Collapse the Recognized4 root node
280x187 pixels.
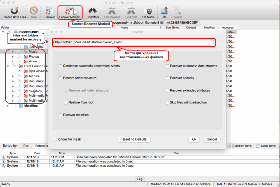pyautogui.click(x=3, y=32)
